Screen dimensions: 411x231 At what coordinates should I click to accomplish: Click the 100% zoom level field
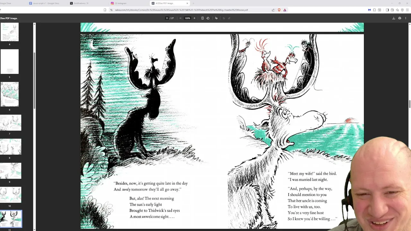point(187,18)
